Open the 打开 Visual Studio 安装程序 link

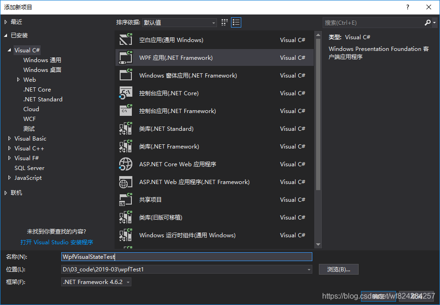57,242
